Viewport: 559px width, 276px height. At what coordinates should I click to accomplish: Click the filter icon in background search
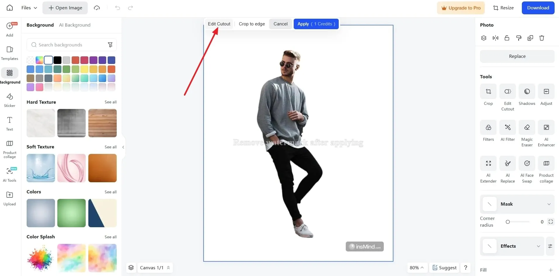coord(110,45)
